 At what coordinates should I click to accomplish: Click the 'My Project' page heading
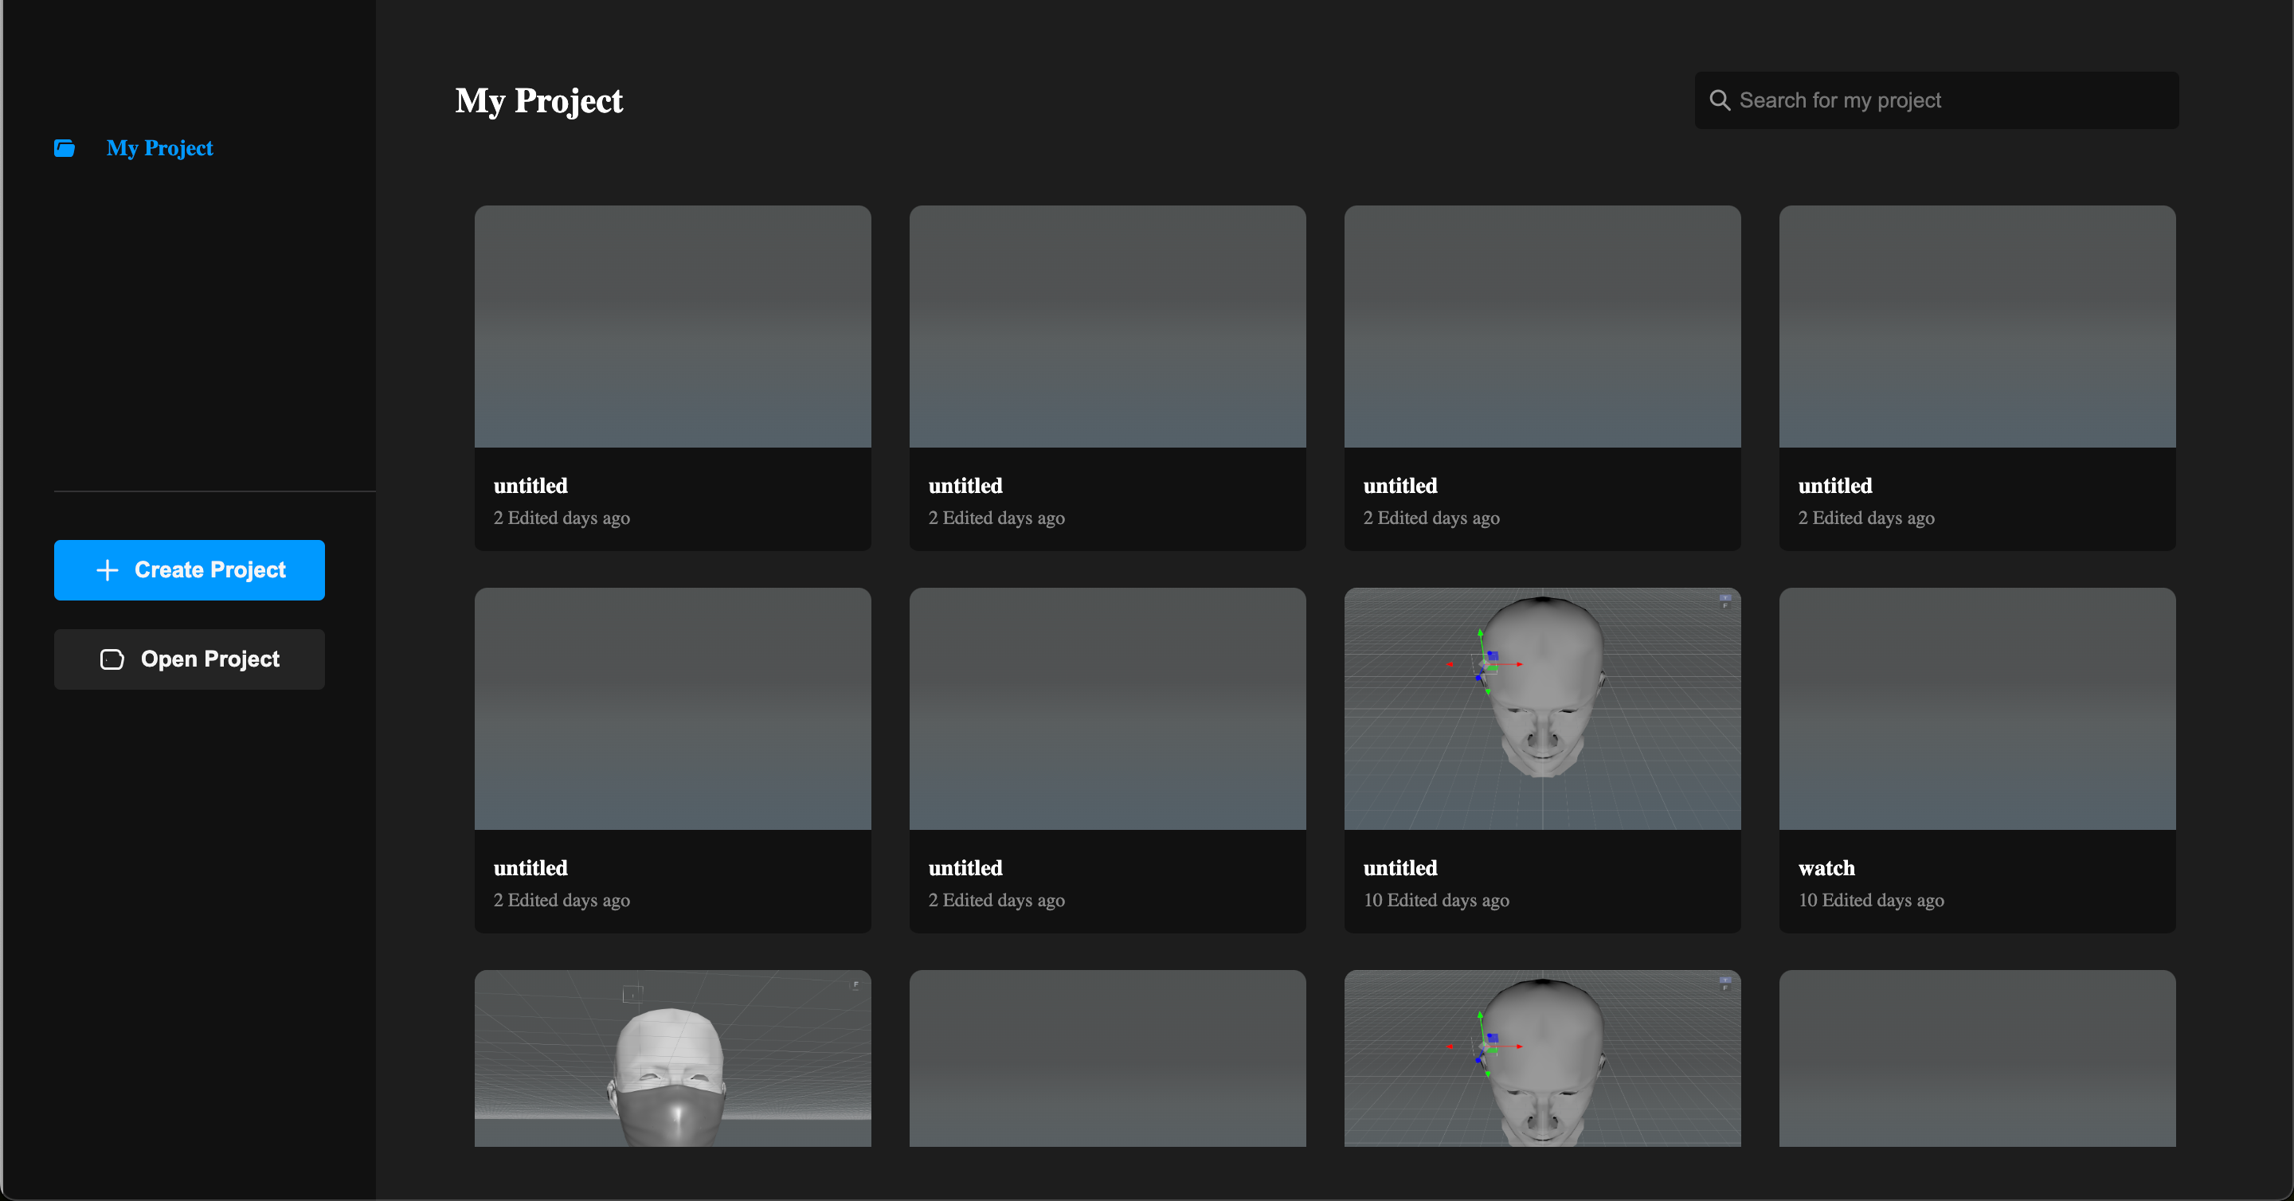pyautogui.click(x=538, y=100)
